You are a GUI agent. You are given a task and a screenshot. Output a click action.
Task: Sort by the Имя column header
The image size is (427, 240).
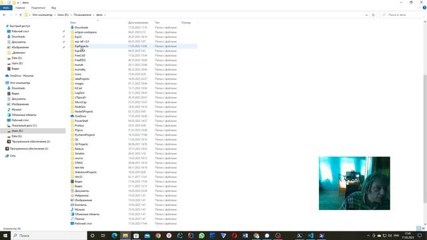pos(73,23)
